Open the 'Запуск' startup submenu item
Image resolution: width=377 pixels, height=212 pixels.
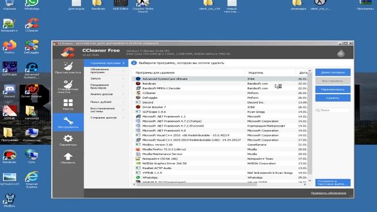point(106,78)
